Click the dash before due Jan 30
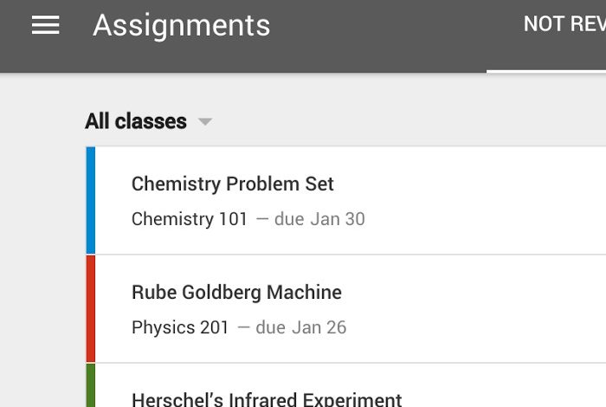 [x=262, y=219]
